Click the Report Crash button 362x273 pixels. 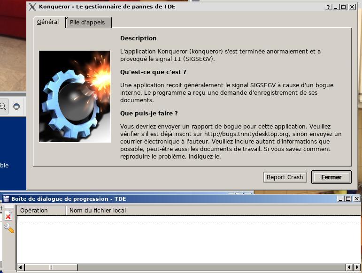pos(285,177)
